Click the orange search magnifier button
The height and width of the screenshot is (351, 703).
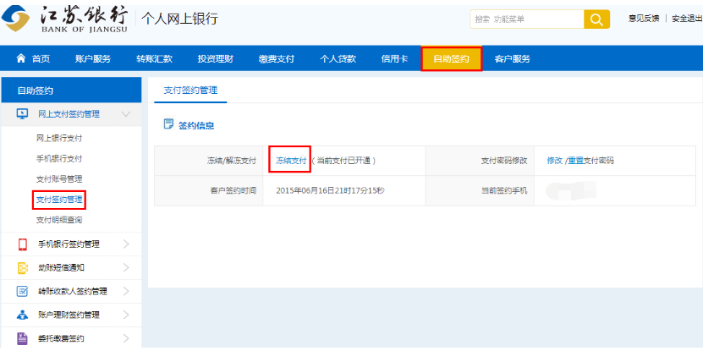pos(596,19)
